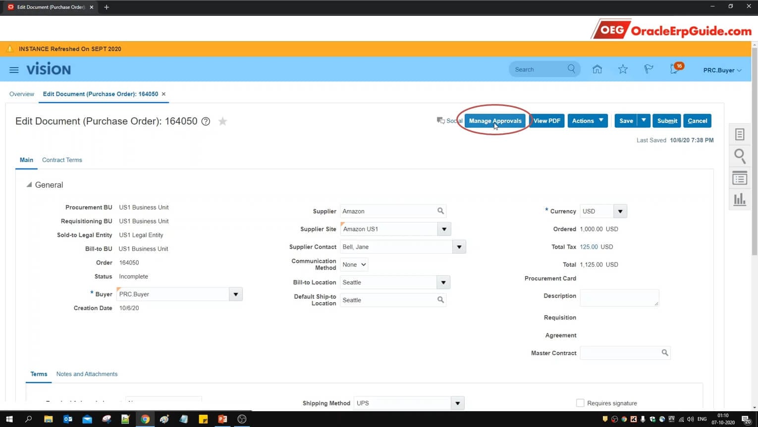The width and height of the screenshot is (758, 427).
Task: Click the Save button
Action: tap(626, 121)
